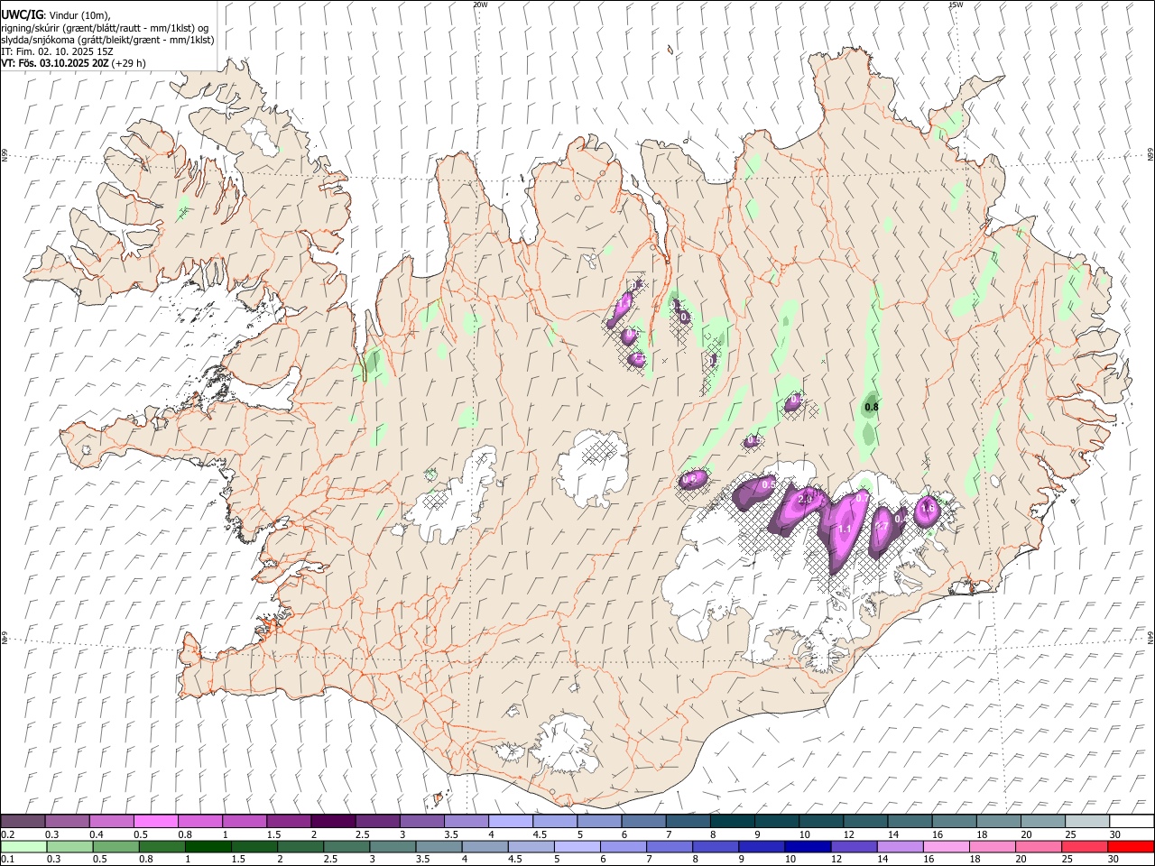
Task: Select the darkest purple 2 snow legend swatch
Action: (x=332, y=821)
